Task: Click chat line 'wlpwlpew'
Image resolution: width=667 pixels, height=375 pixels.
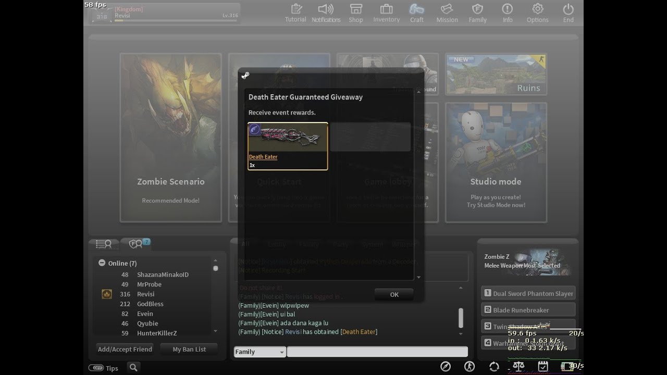Action: [274, 305]
